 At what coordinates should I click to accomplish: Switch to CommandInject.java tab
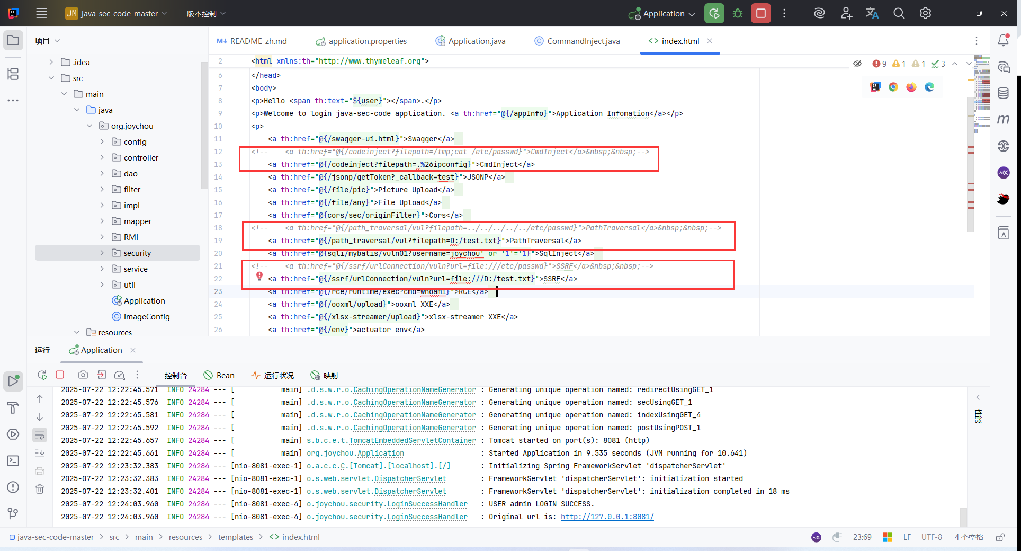(577, 41)
